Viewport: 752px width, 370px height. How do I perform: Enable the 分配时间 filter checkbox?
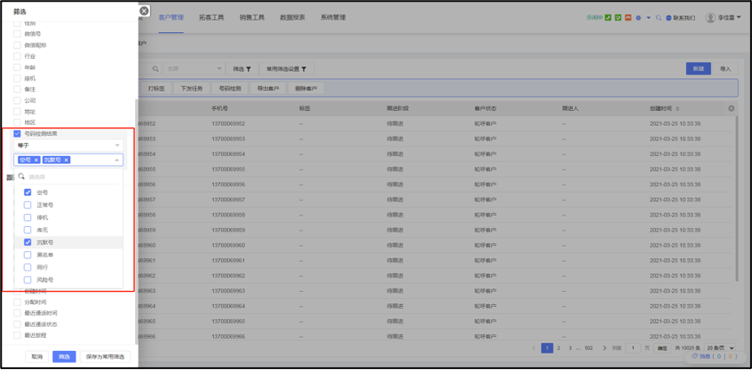tap(17, 302)
